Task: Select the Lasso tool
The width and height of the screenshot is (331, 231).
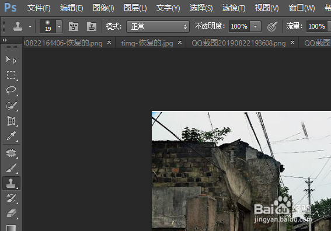Action: [x=11, y=90]
